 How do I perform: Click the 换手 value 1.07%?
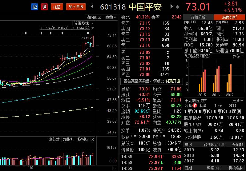coord(144,130)
